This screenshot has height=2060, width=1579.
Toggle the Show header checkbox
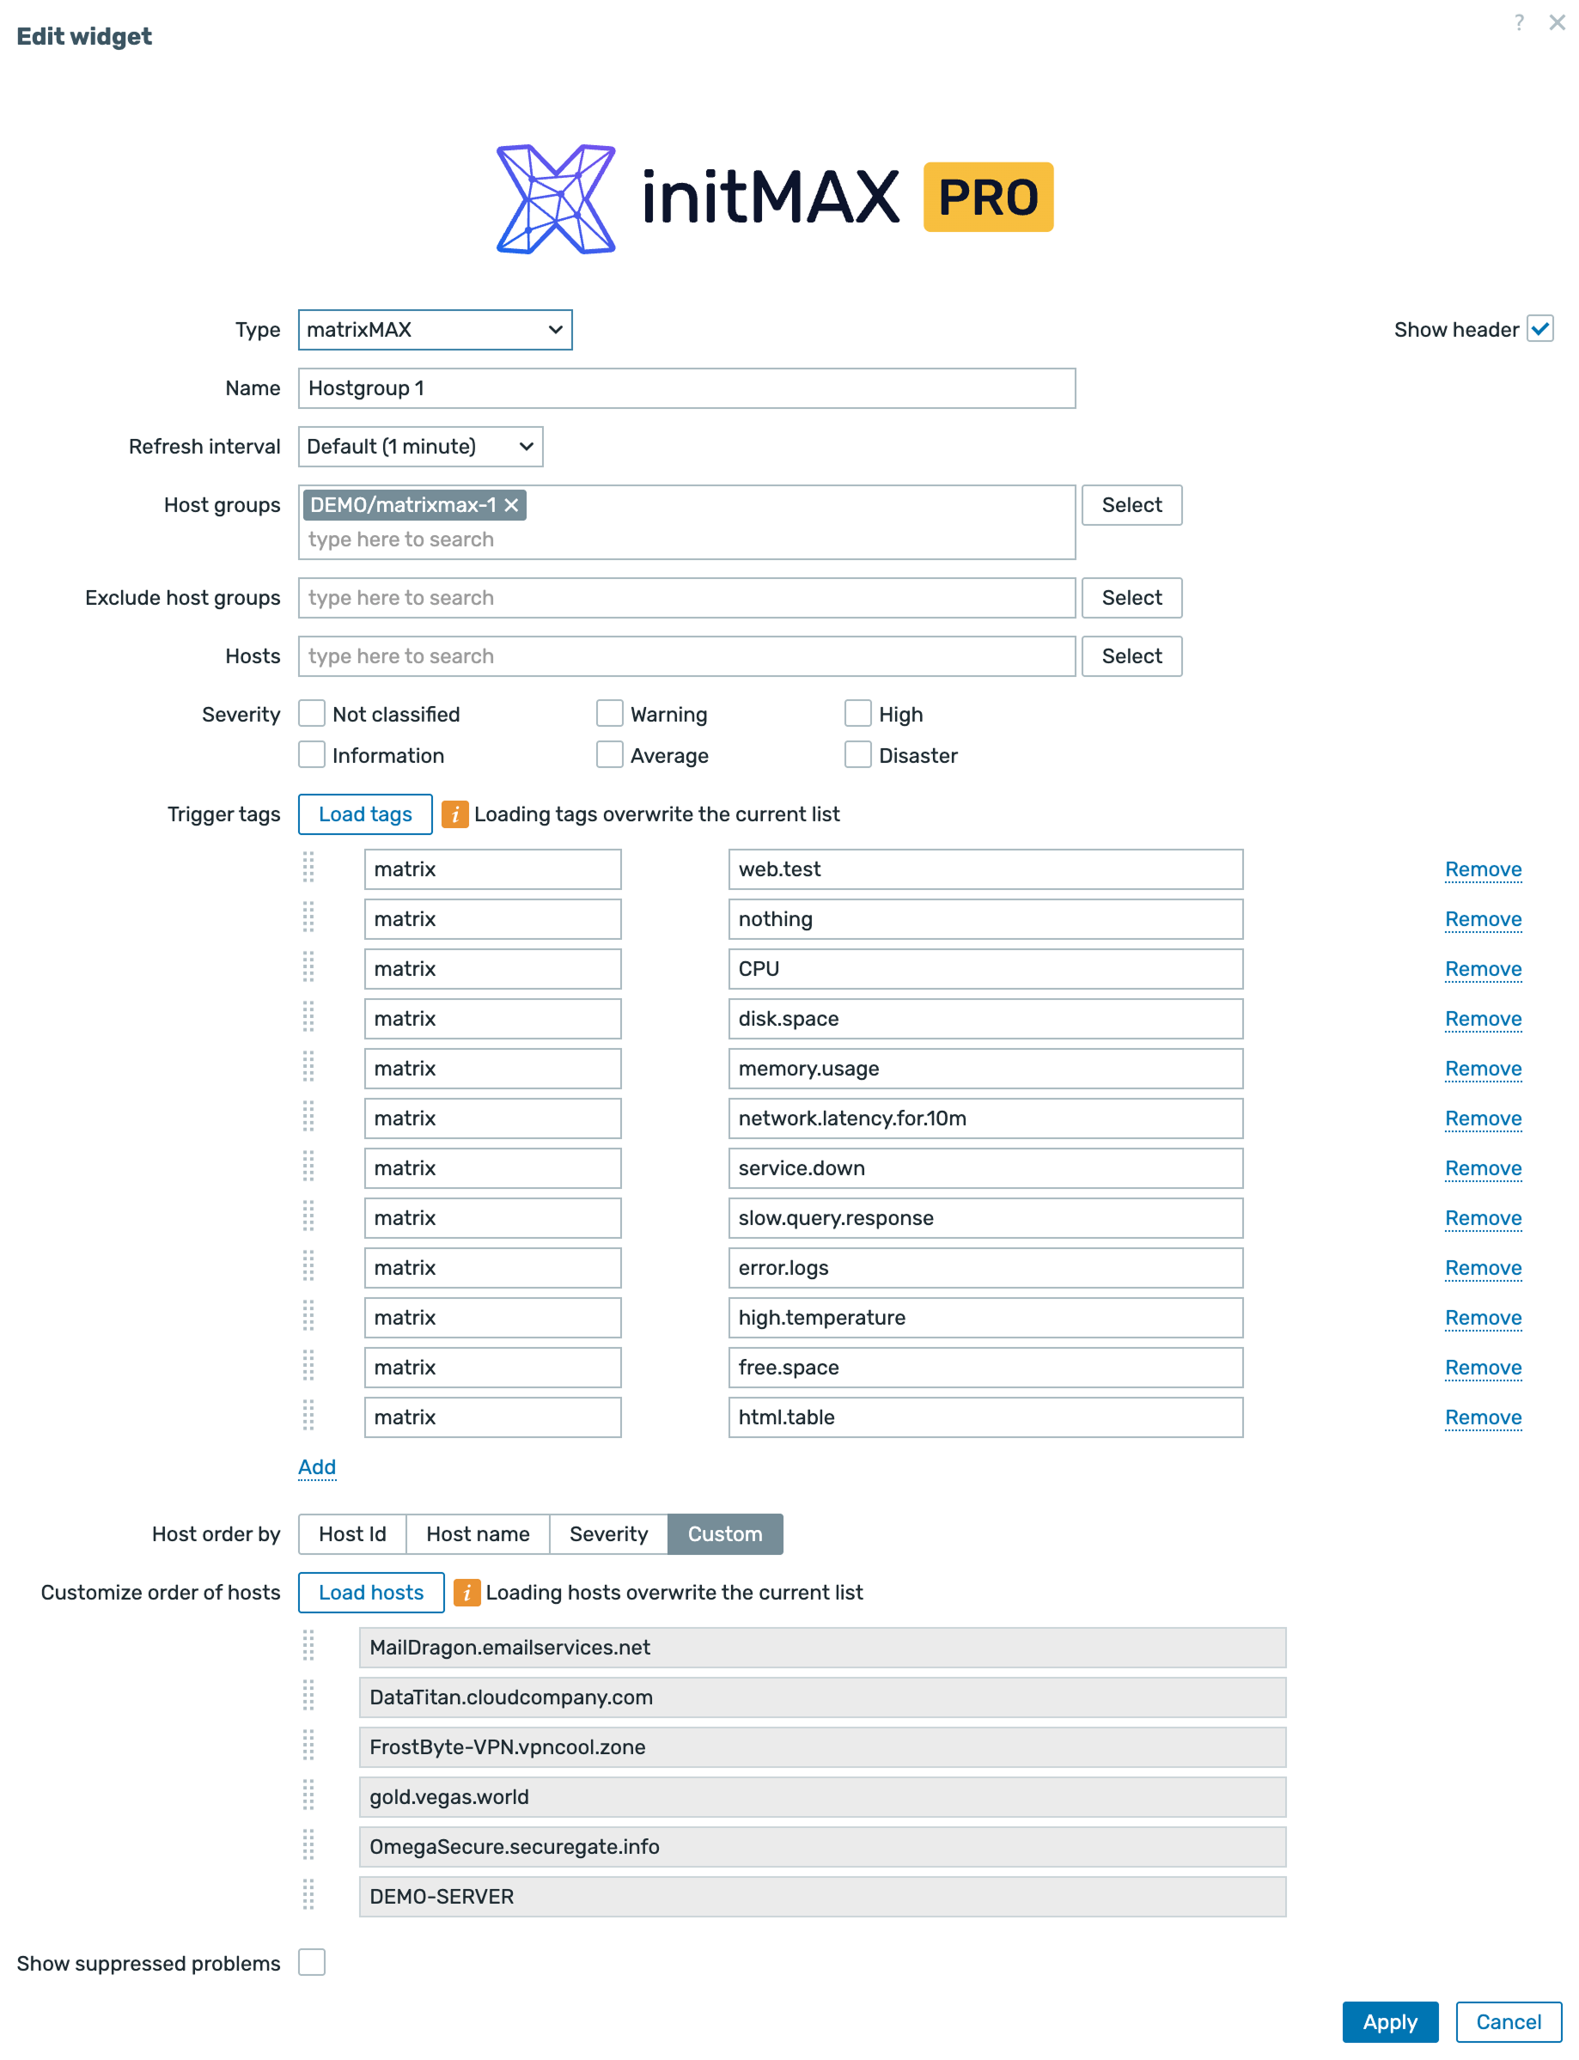point(1539,330)
